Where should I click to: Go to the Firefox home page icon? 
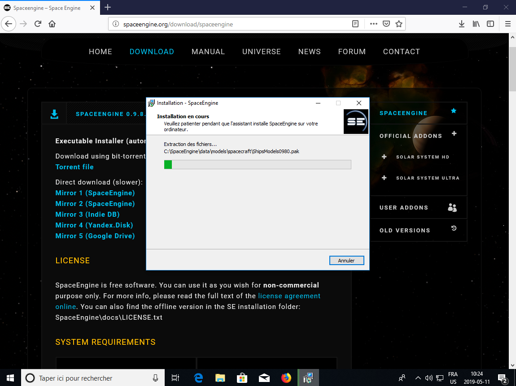tap(52, 24)
